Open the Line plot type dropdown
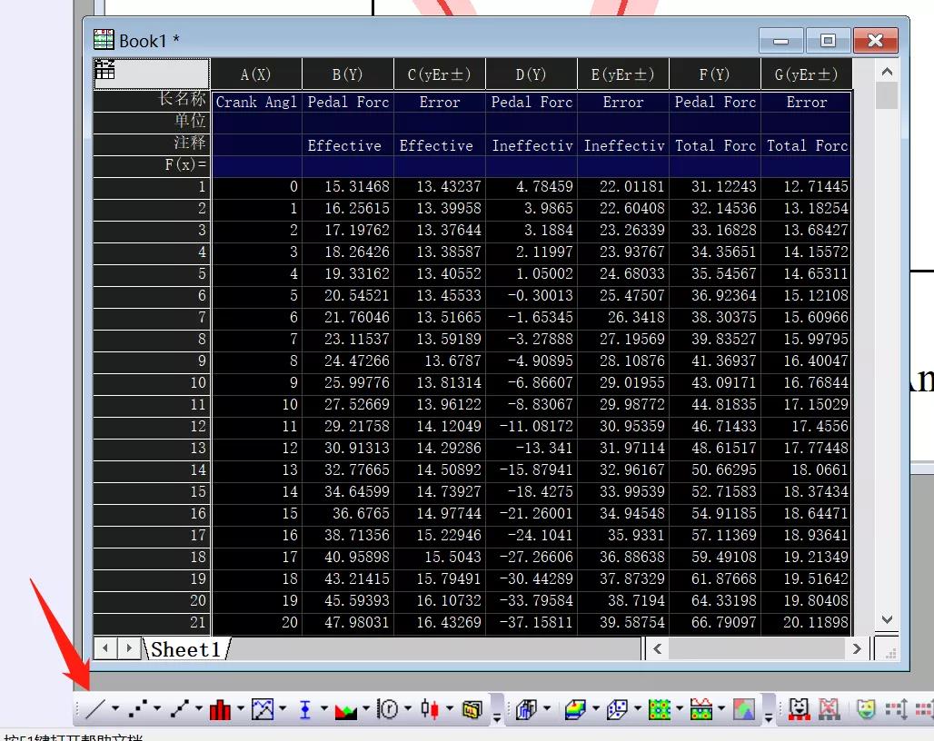The image size is (934, 741). coord(115,709)
